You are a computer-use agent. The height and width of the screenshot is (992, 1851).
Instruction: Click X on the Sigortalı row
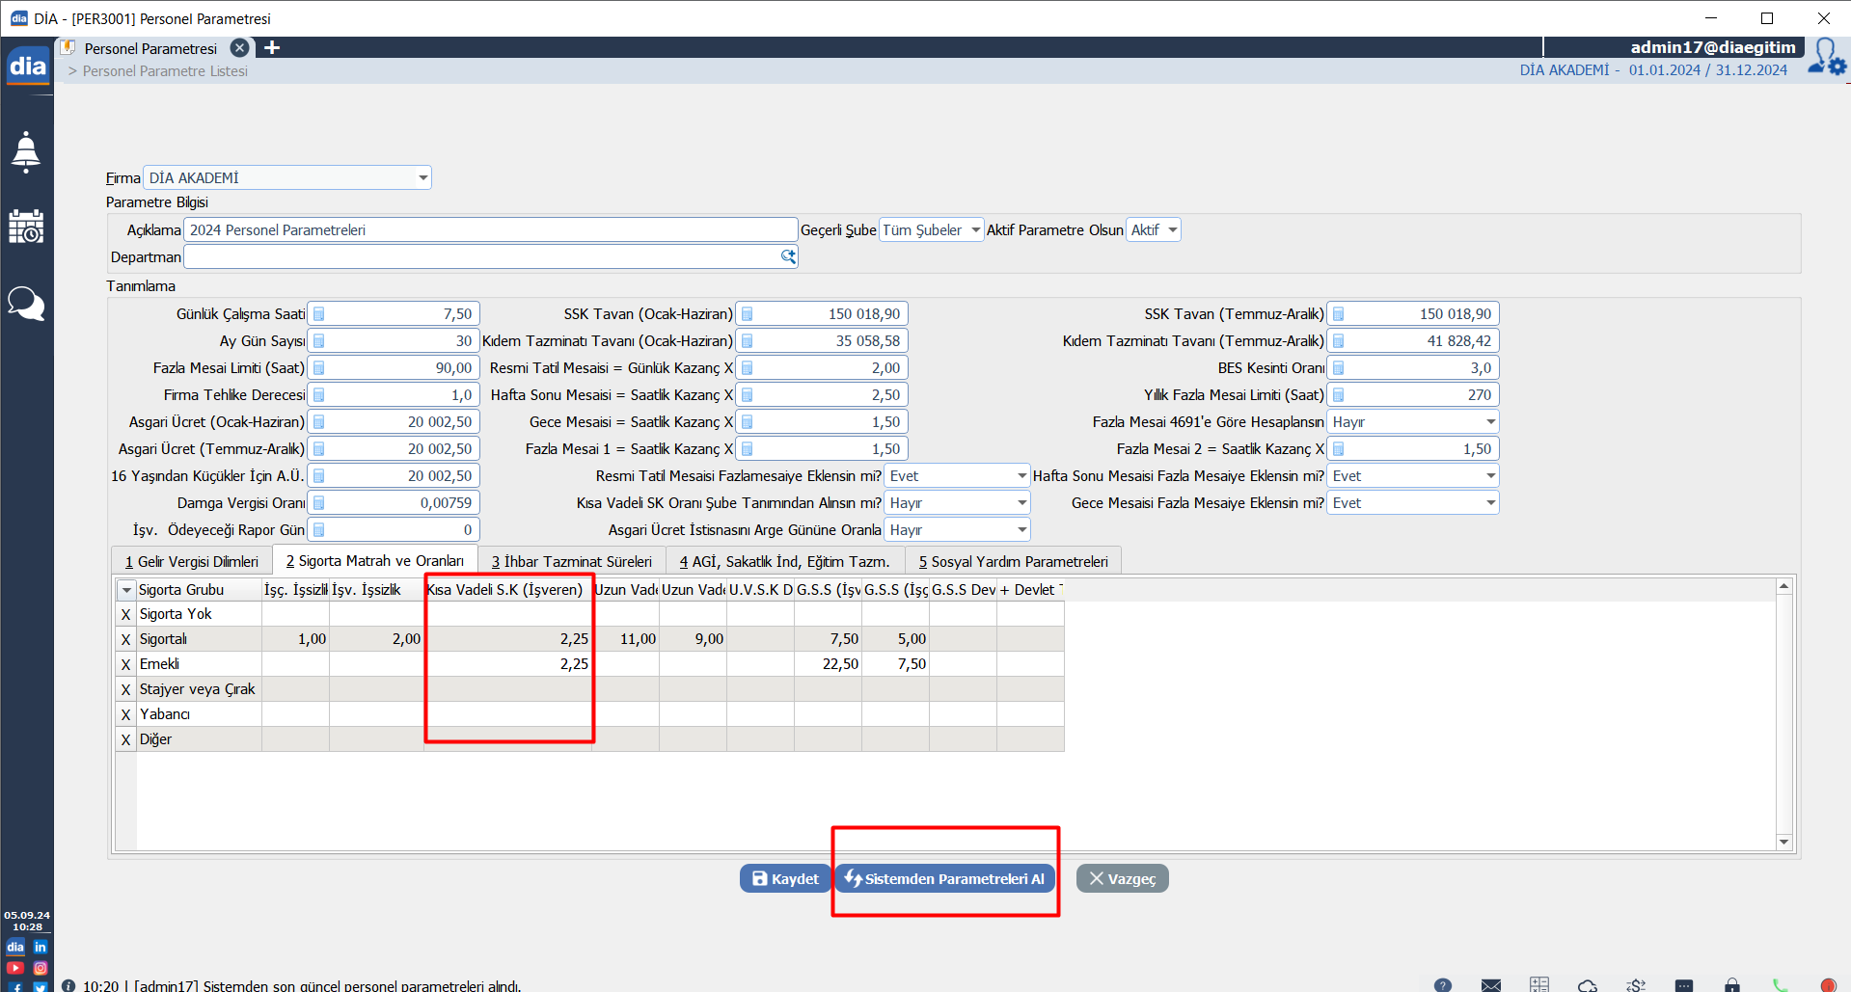click(125, 639)
